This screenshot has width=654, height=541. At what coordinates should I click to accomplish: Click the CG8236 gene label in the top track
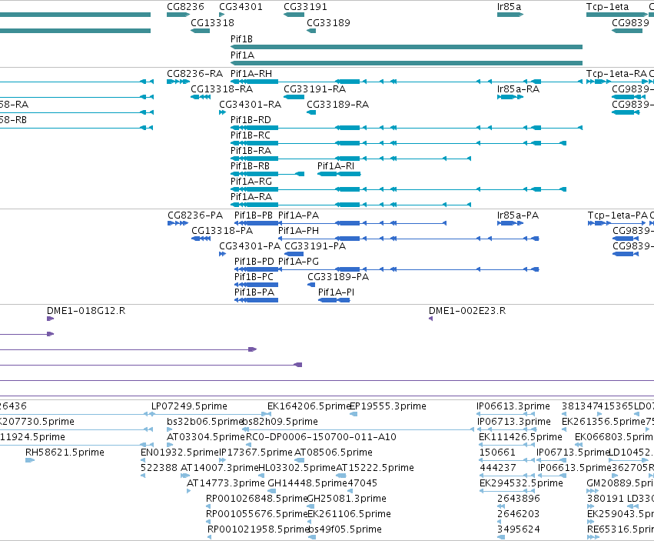tap(185, 7)
